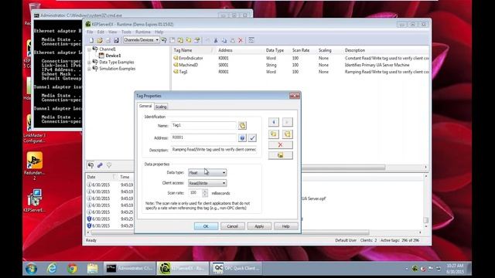Click the new tag icon in Tag Properties
Viewport: 495px width, 278px height.
(274, 134)
